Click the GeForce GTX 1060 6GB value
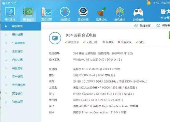 pos(104,94)
